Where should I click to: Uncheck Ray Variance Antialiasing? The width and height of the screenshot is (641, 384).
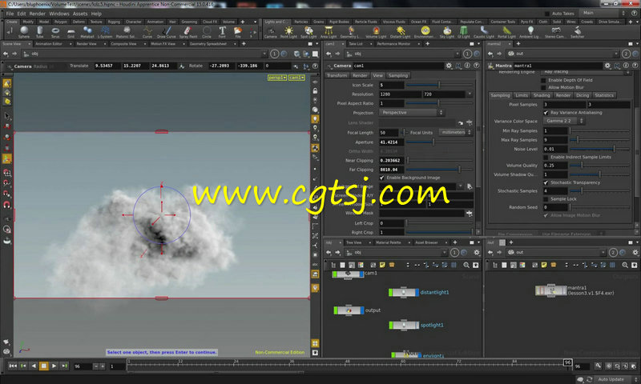click(x=546, y=113)
